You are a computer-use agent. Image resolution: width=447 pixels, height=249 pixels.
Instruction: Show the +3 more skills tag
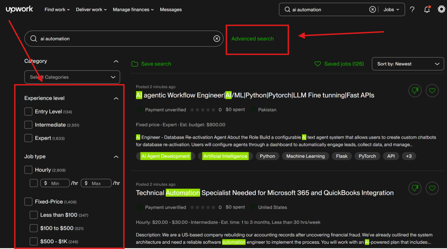[x=409, y=156]
